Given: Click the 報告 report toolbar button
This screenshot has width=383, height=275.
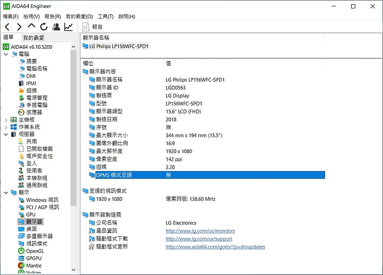Looking at the screenshot, I should pos(93,27).
